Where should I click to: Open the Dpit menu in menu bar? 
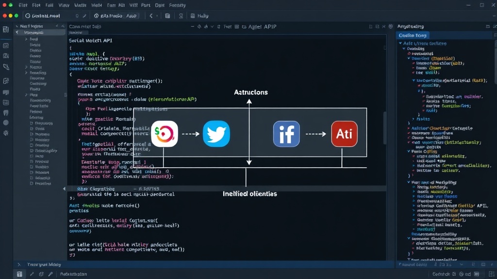point(159,5)
